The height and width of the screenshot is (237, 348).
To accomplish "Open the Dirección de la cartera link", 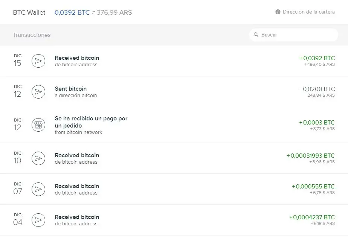I will pyautogui.click(x=308, y=12).
